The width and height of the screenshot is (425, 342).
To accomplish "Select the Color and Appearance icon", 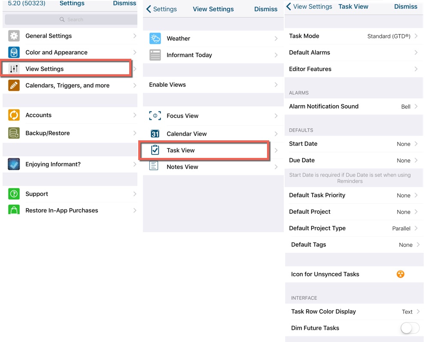I will [14, 52].
